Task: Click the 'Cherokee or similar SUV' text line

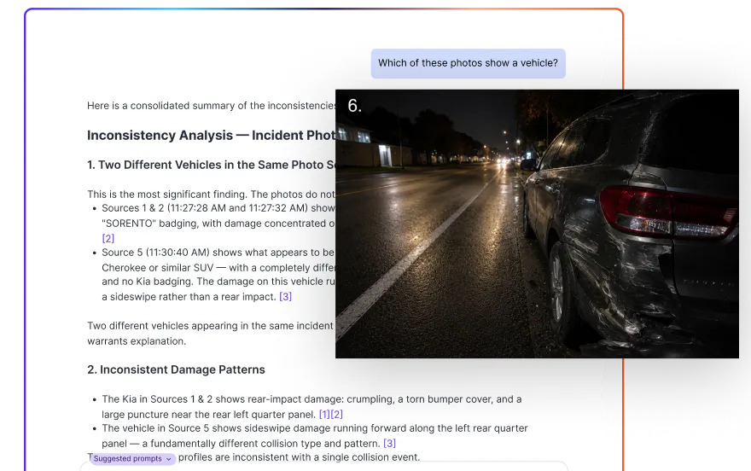Action: 218,268
